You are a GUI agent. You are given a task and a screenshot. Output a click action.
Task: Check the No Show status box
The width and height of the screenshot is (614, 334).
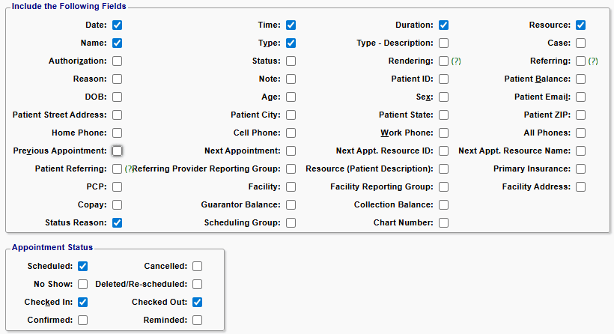pos(83,285)
